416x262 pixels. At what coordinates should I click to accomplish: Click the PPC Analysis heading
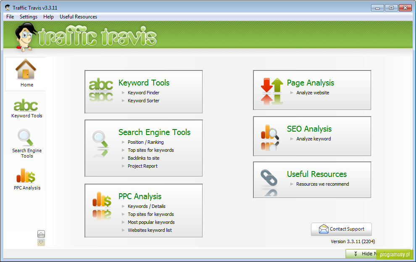[x=140, y=196]
